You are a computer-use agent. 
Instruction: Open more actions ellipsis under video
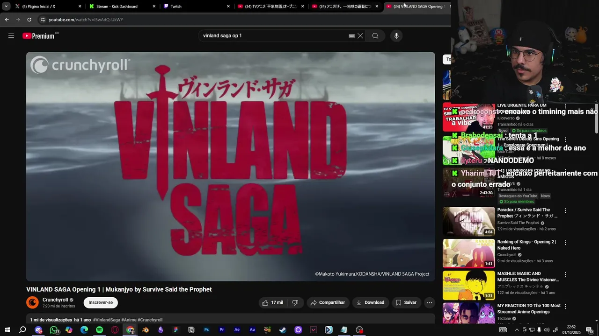coord(429,302)
